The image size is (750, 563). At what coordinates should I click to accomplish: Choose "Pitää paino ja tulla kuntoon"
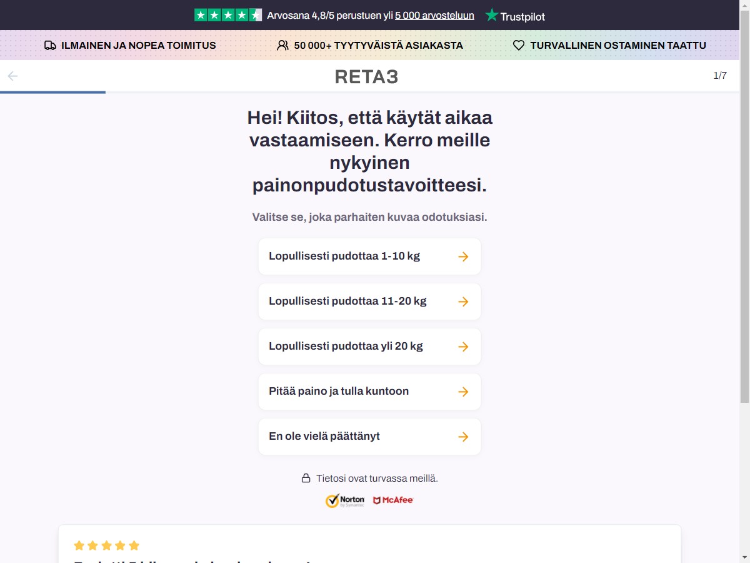370,392
